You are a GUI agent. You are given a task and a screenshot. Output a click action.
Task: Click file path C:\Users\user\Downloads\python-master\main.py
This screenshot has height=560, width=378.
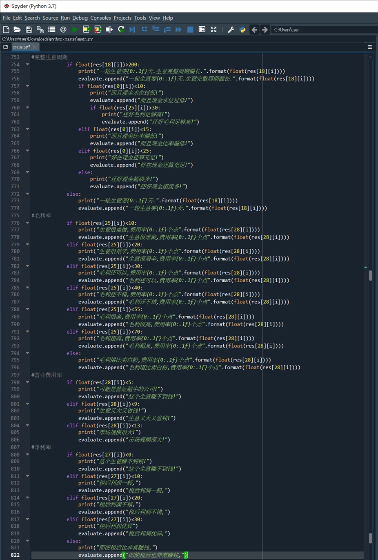pyautogui.click(x=47, y=39)
